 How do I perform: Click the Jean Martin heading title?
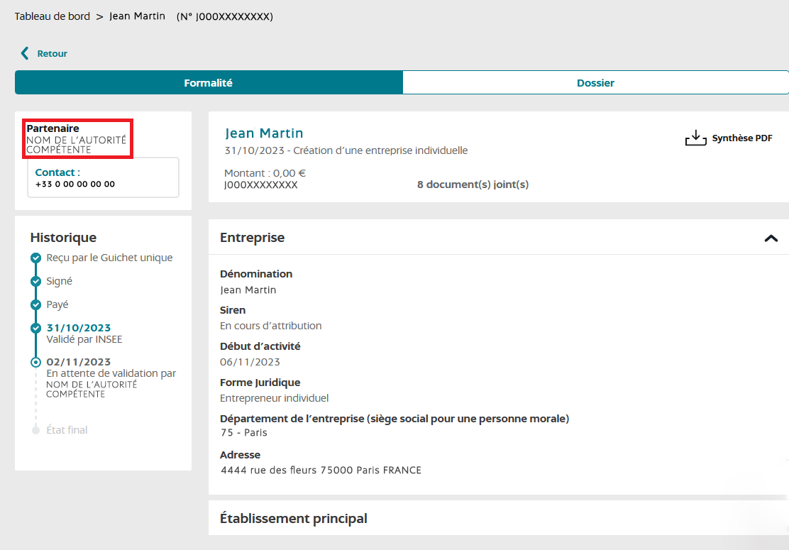tap(264, 133)
